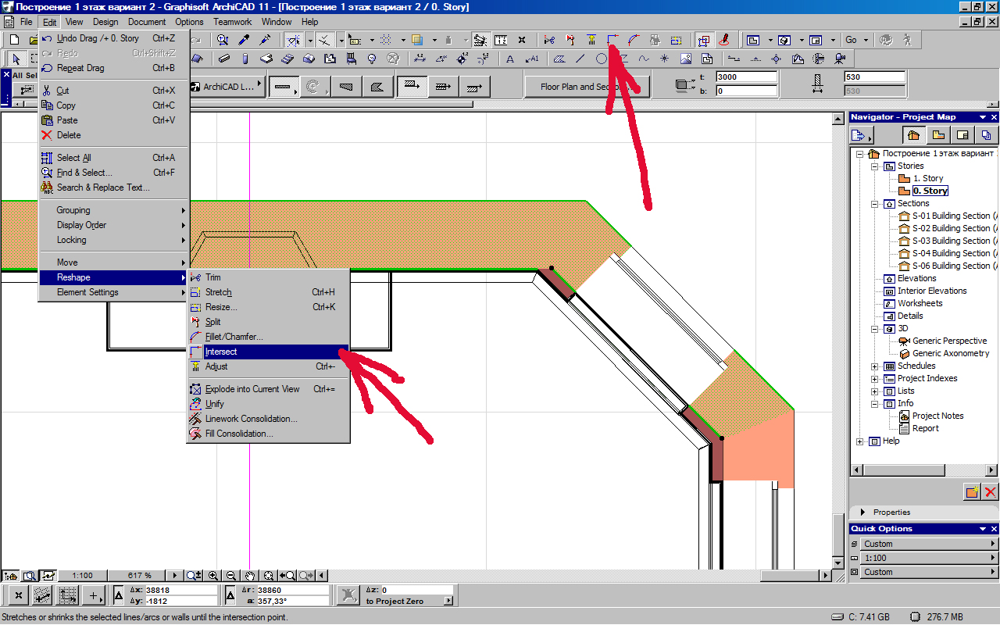Switch Navigator to View Map
This screenshot has height=625, width=1000.
tap(938, 134)
